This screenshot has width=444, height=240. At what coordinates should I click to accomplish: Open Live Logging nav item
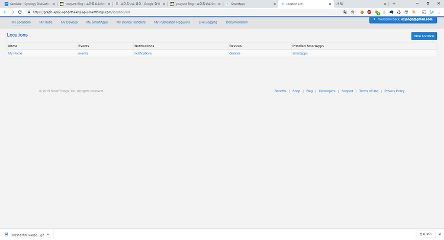(208, 22)
